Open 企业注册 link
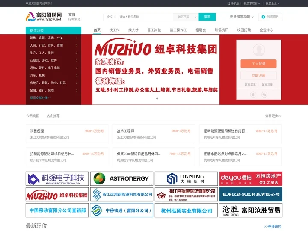This screenshot has width=308, height=231. point(267,84)
